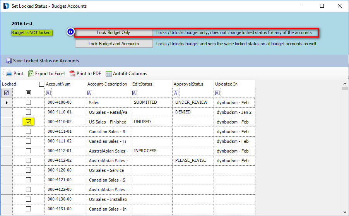349x216 pixels.
Task: Click the filter icon under Account-Description column
Action: [90, 93]
